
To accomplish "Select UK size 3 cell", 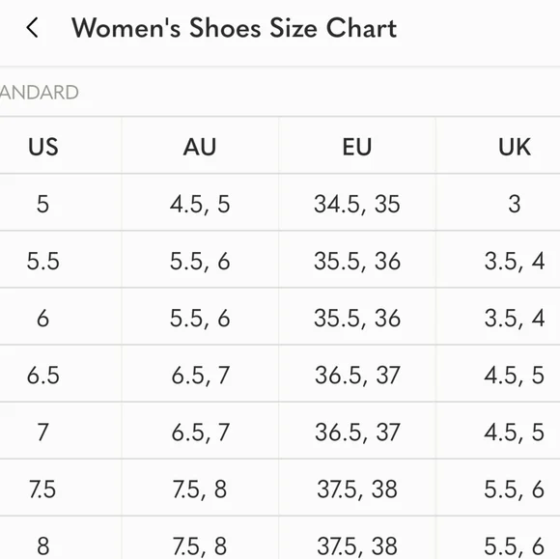I will point(515,204).
